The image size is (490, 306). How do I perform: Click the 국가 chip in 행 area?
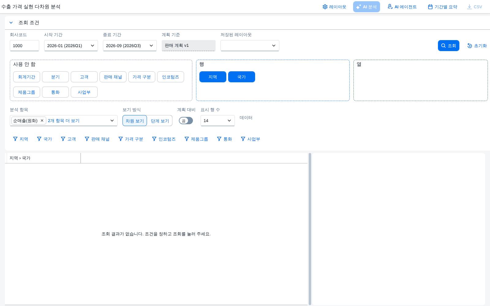[242, 77]
